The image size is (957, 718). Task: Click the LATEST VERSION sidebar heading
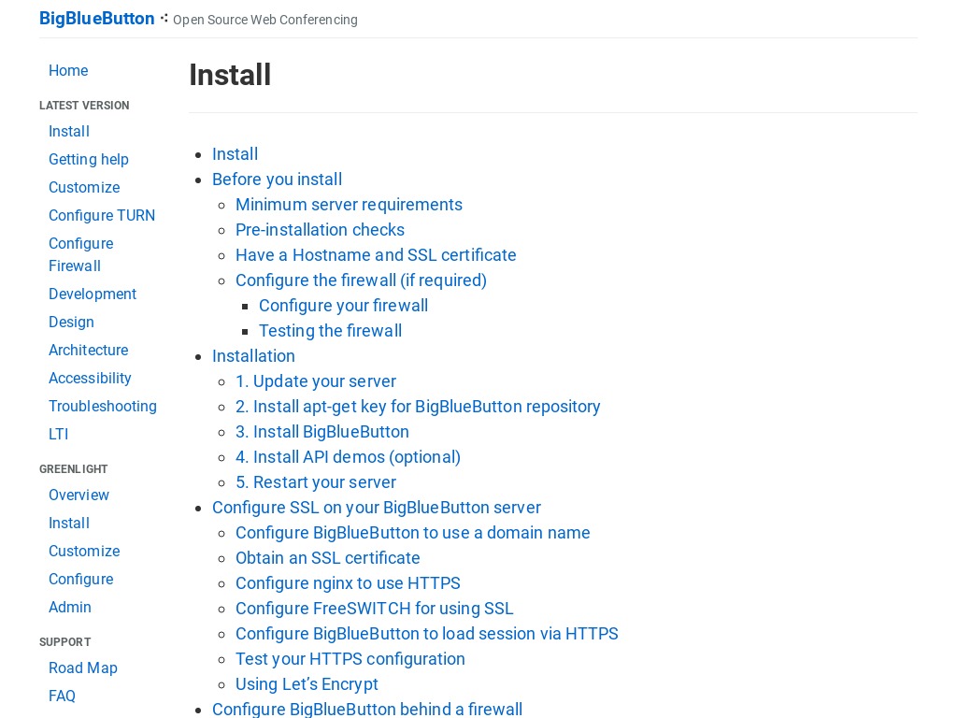tap(84, 106)
